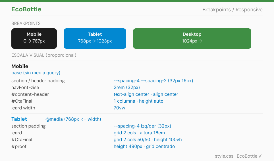Open the base (sin media query) link

[36, 73]
